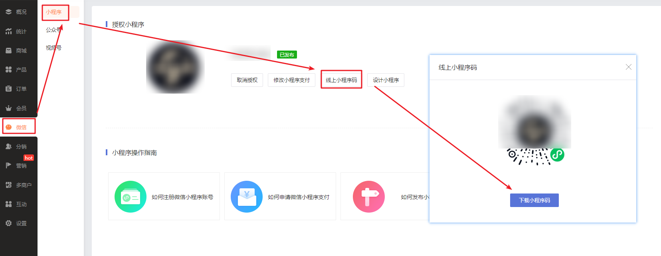Open the 设置 settings gear icon
Viewport: 661px width, 256px height.
8,223
